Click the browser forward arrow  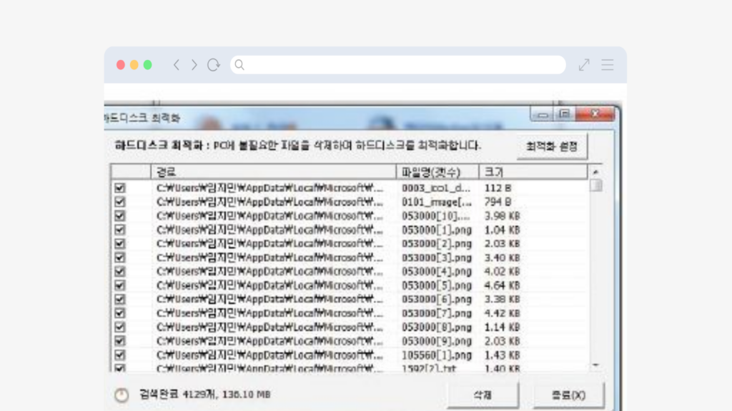click(194, 65)
